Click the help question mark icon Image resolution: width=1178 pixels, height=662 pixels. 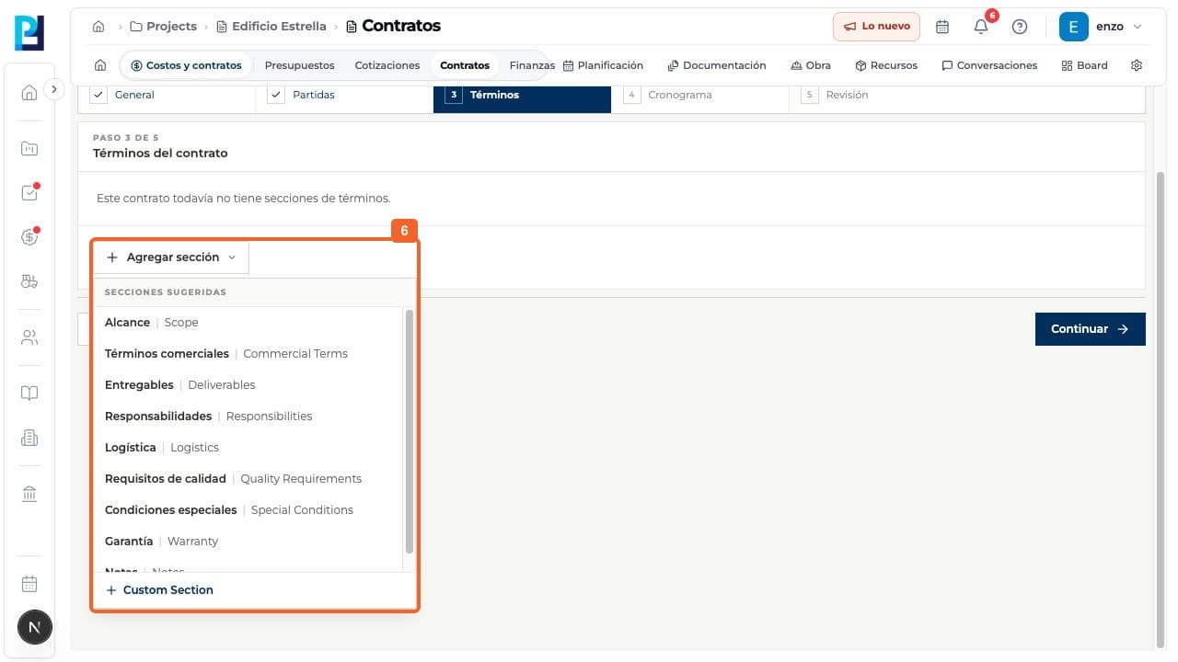1020,27
